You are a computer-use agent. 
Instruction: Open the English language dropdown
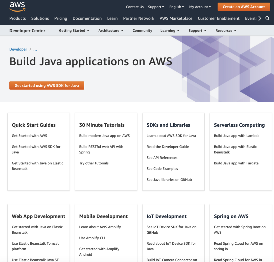pos(177,7)
